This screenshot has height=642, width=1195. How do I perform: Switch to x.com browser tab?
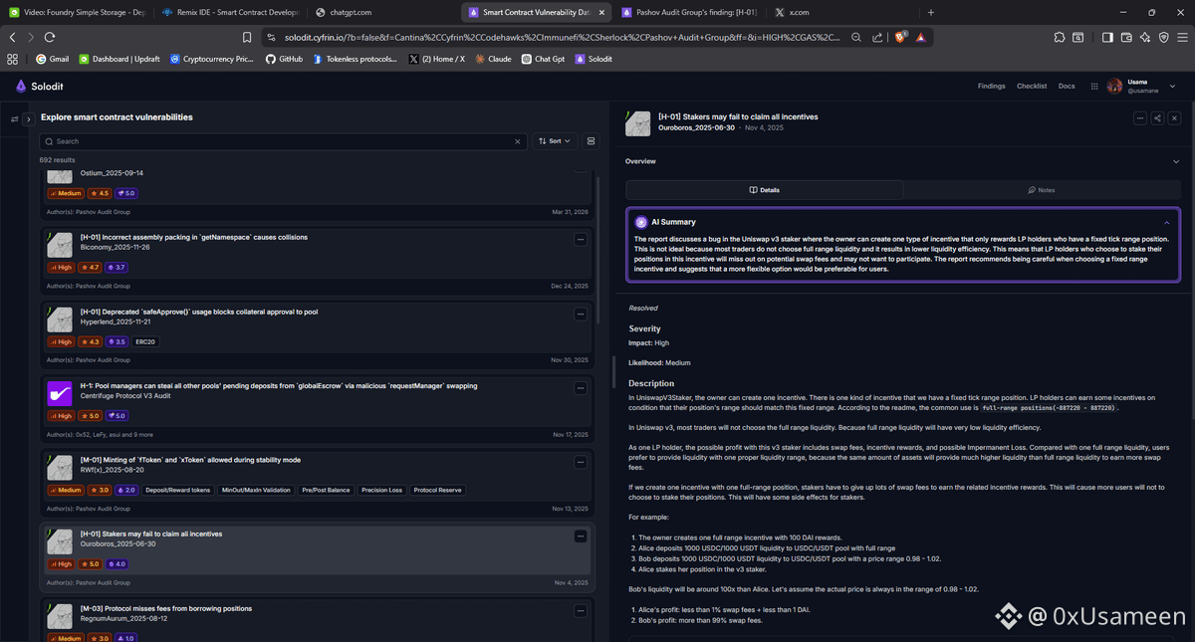tap(841, 12)
